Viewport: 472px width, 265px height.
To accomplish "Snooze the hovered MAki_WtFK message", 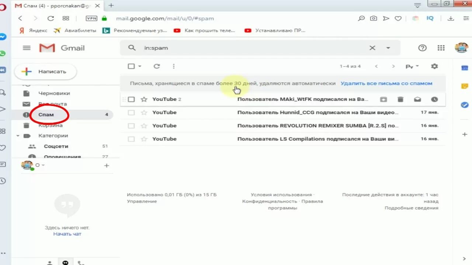I will pyautogui.click(x=434, y=99).
